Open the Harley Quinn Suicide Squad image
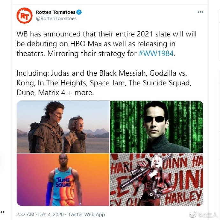Screen dimensions: 220x220 pyautogui.click(x=157, y=180)
